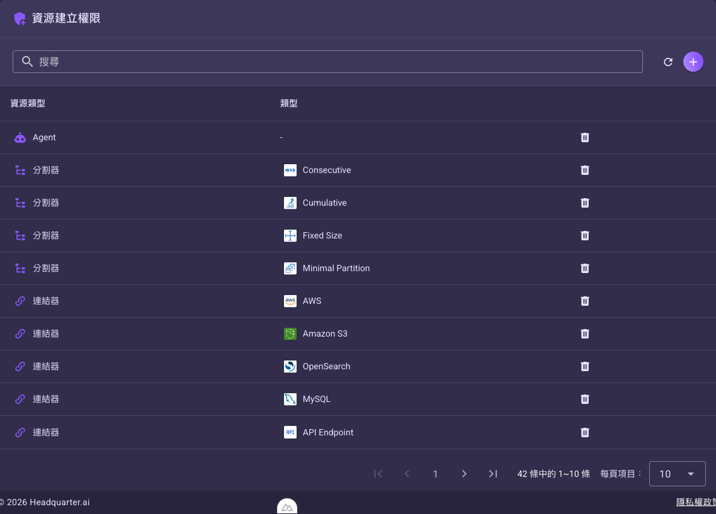Open the items per page dropdown

tap(677, 474)
